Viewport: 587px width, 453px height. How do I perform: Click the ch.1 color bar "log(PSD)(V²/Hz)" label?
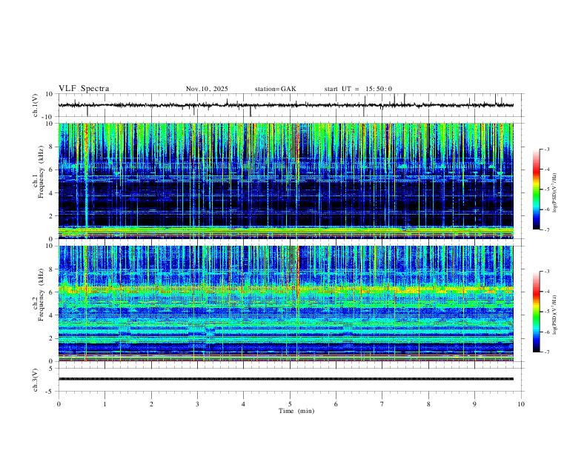tap(555, 192)
